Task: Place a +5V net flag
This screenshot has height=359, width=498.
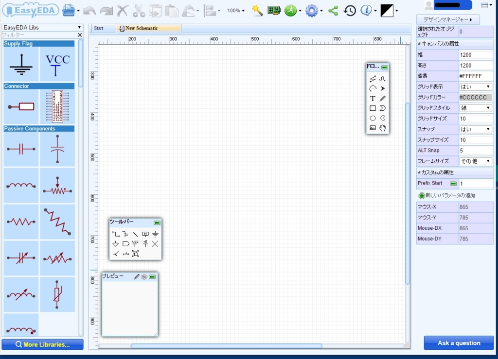Action: click(x=145, y=243)
